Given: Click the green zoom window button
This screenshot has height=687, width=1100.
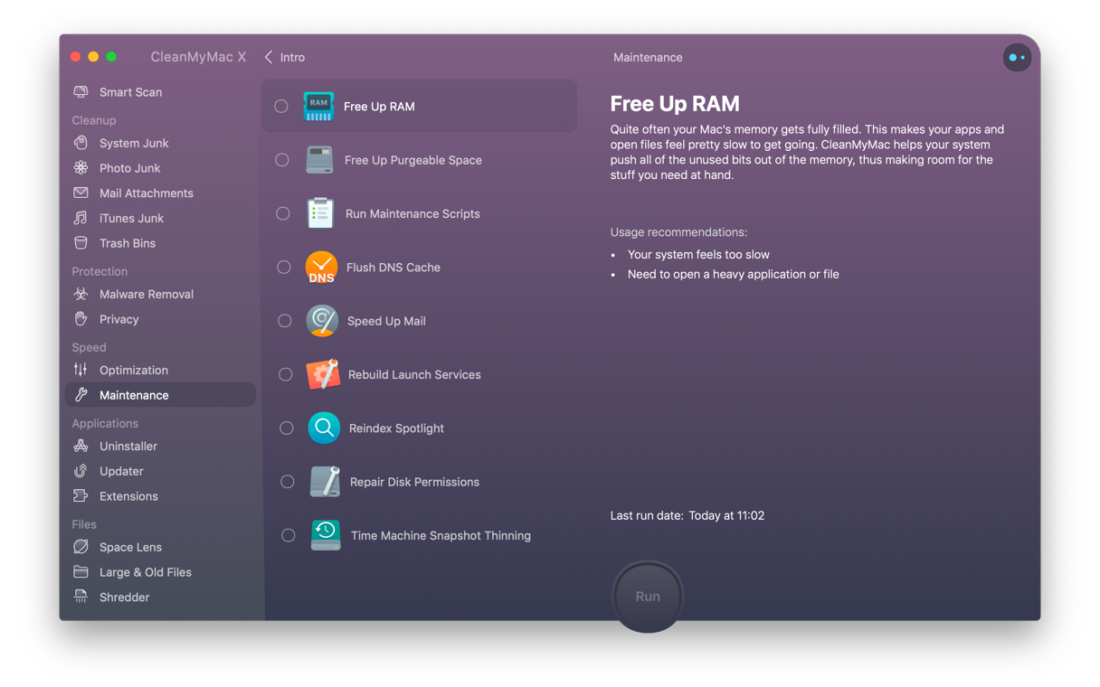Looking at the screenshot, I should coord(111,57).
